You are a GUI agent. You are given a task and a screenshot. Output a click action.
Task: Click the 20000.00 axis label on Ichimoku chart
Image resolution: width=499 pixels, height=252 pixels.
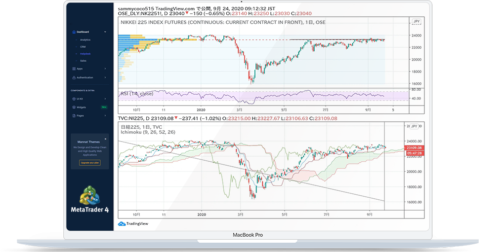(x=414, y=172)
